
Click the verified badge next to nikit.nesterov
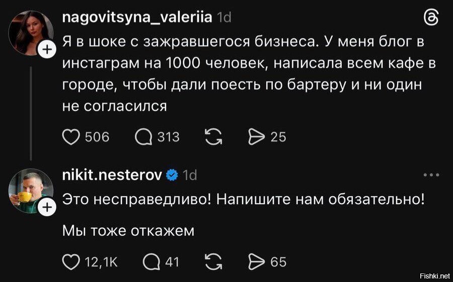(x=172, y=175)
